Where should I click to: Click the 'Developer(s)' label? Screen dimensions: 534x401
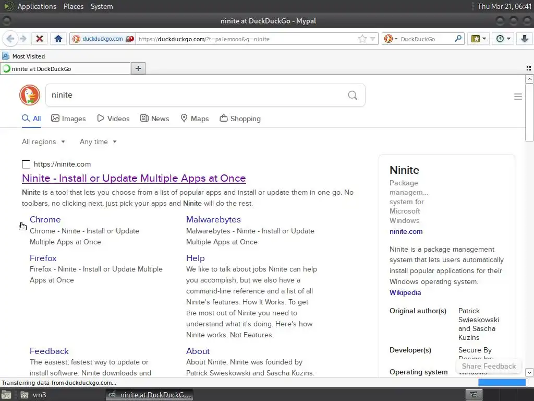click(410, 350)
